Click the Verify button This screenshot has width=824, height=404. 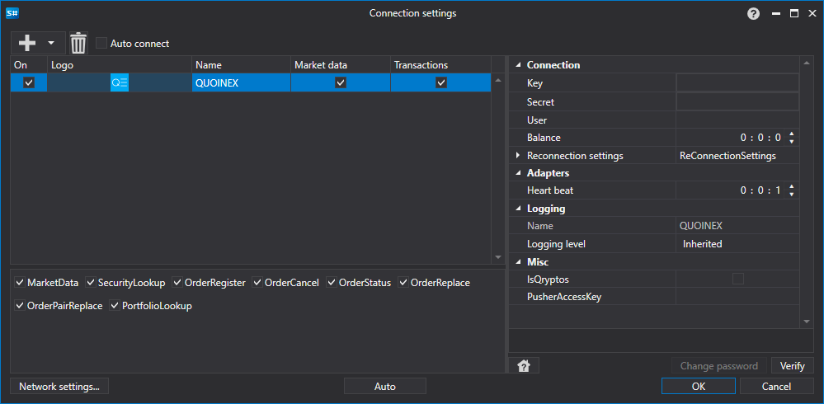[792, 365]
